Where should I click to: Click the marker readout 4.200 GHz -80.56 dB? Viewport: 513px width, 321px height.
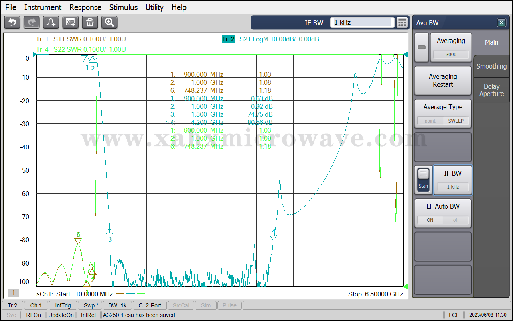point(220,122)
